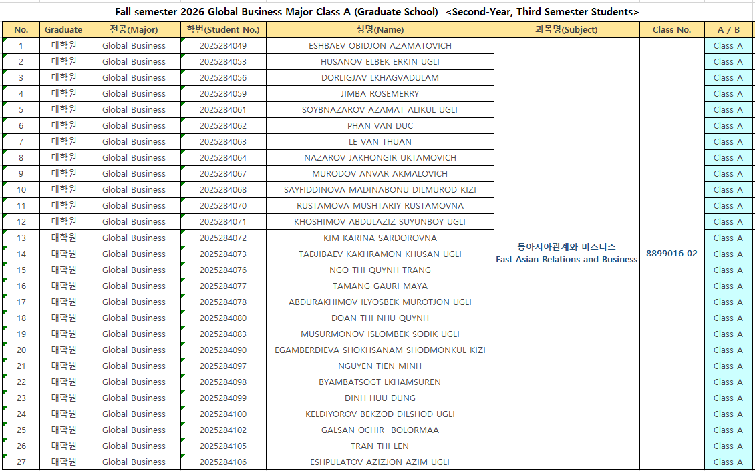Click the 'A / B' column header
Viewport: 755px width, 471px height.
click(x=728, y=30)
